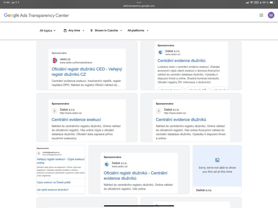Open the Google apps grid icon

(x=261, y=15)
